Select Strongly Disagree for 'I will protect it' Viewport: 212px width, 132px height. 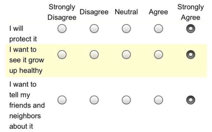pyautogui.click(x=62, y=29)
